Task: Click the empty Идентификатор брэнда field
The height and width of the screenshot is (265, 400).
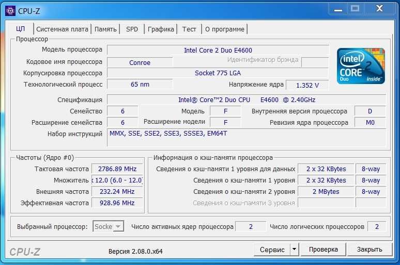Action: point(315,62)
